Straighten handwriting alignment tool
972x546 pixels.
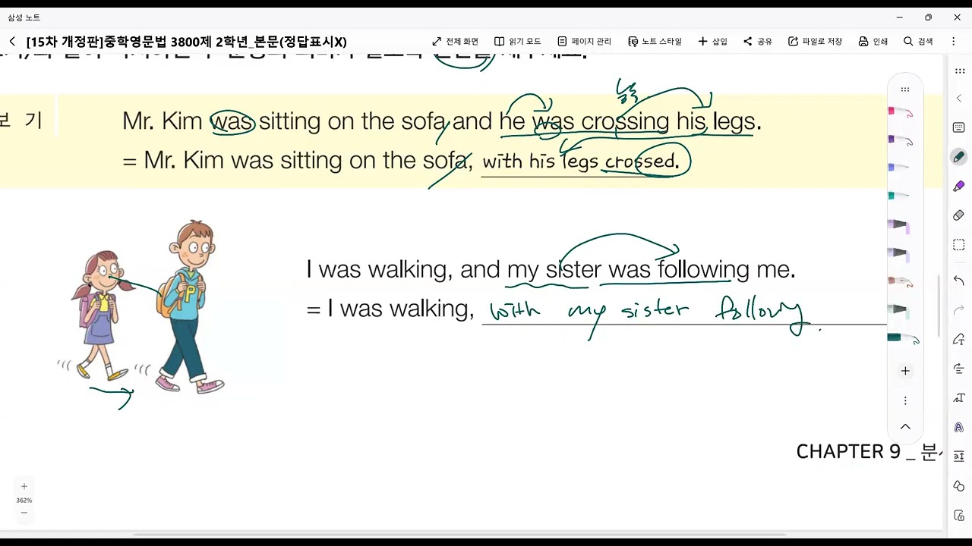click(x=959, y=369)
